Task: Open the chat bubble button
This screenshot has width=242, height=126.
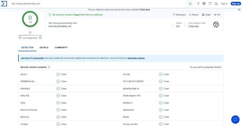Action: (235, 119)
